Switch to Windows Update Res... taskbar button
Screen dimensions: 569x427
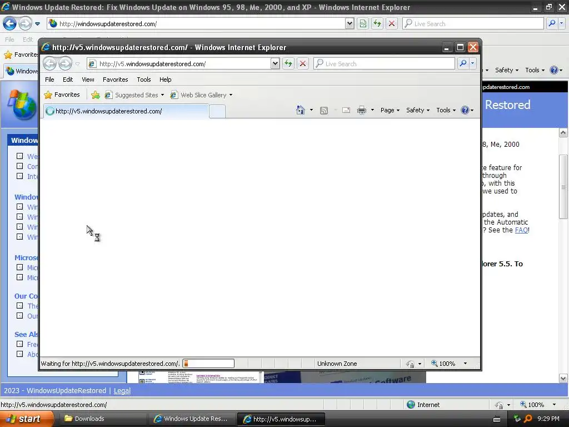192,419
